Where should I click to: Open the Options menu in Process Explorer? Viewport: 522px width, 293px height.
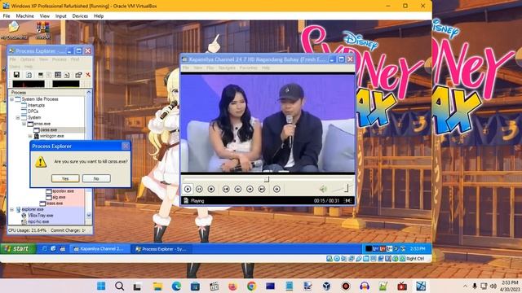pyautogui.click(x=27, y=59)
